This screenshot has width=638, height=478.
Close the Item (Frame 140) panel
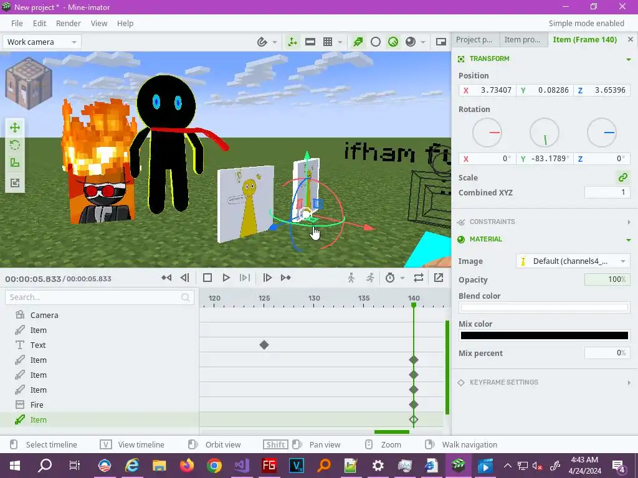tap(631, 39)
